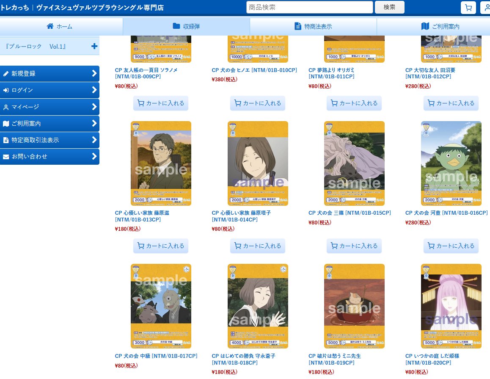The width and height of the screenshot is (490, 379).
Task: Click the document icon beside 特商法表示
Action: pyautogui.click(x=298, y=26)
